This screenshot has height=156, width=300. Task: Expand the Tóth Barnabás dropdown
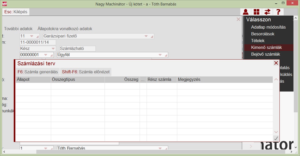coord(160,148)
